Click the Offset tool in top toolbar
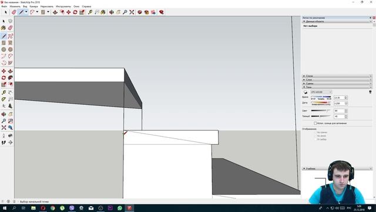 click(x=62, y=12)
